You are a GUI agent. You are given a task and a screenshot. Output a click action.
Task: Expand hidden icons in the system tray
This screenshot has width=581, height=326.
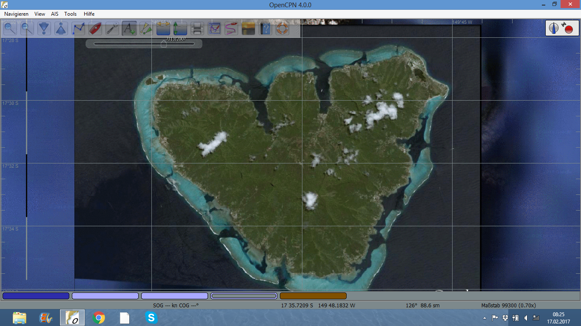484,317
